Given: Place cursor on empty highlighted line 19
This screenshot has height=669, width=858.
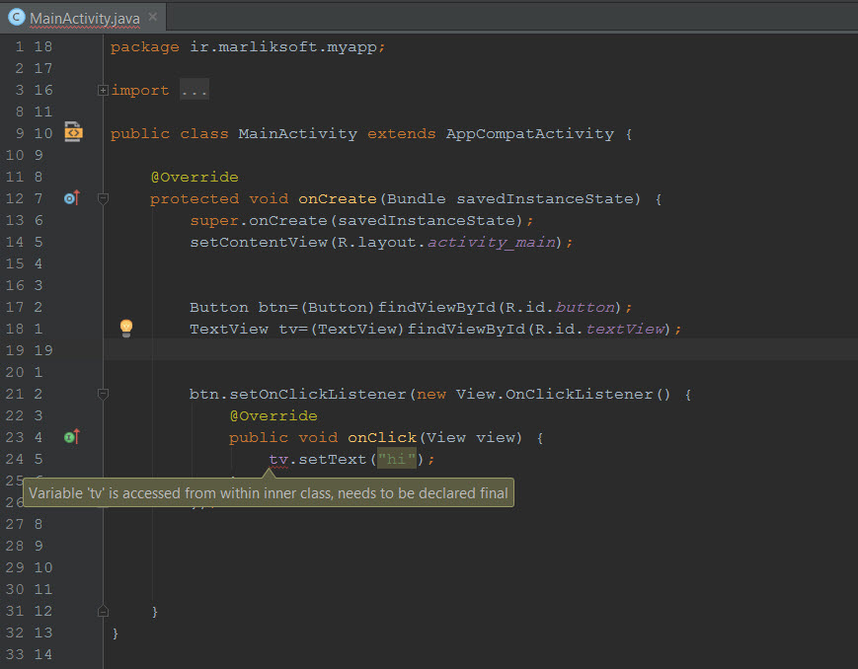Looking at the screenshot, I should point(481,350).
